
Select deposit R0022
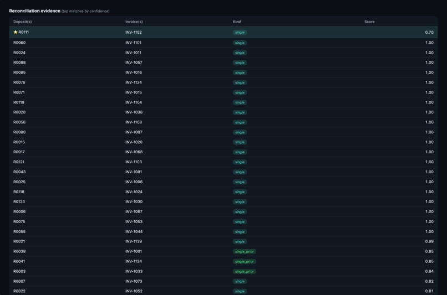(19, 291)
